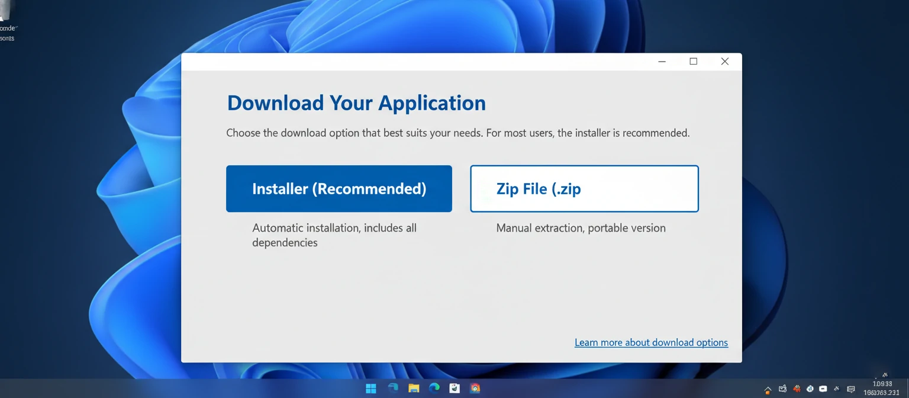Select the Installer (Recommended) download option
The height and width of the screenshot is (398, 909).
click(339, 188)
